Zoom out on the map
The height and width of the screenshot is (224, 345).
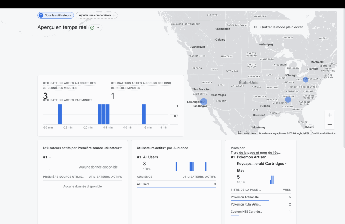point(330,124)
